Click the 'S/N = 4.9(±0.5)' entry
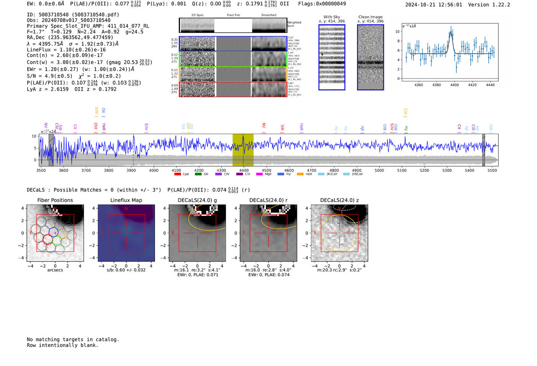The image size is (537, 366). click(x=49, y=76)
